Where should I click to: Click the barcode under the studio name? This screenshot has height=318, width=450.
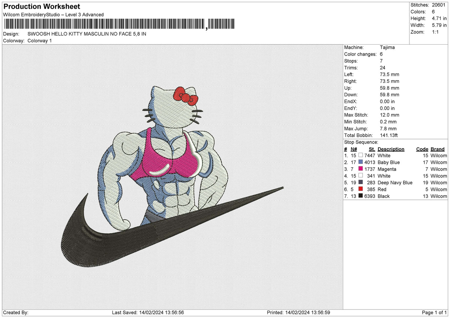coord(120,24)
